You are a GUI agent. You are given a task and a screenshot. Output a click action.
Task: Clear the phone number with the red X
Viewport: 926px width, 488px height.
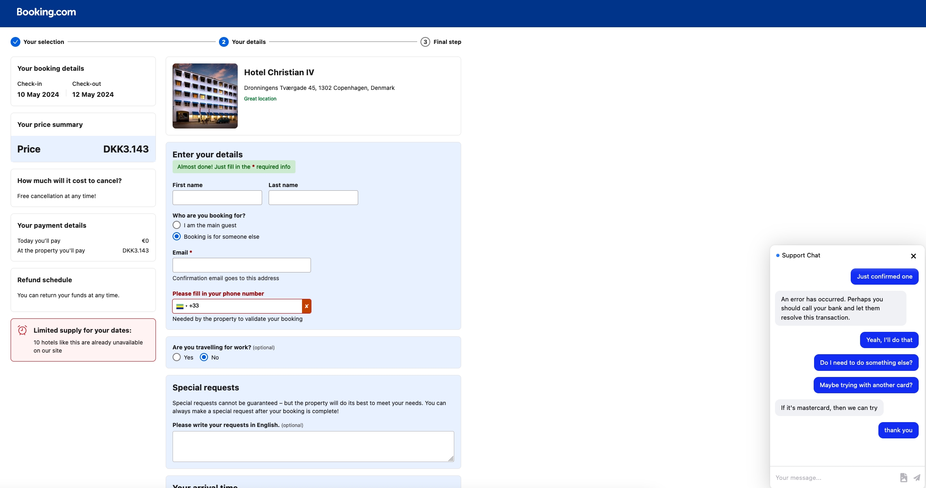pyautogui.click(x=306, y=306)
